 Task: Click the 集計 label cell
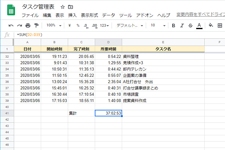[x=81, y=113]
